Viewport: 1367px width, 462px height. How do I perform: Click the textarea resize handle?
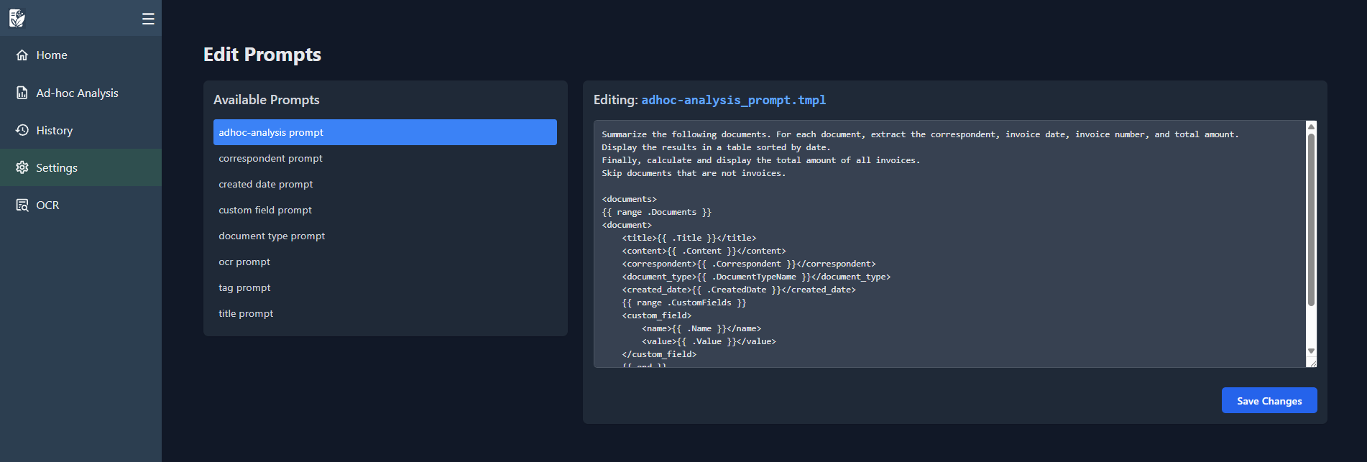pyautogui.click(x=1312, y=364)
